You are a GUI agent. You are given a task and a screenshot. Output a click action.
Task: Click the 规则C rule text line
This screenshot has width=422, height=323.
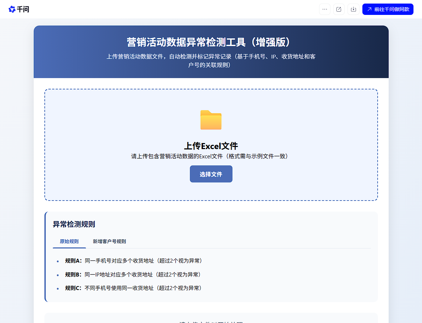coord(133,288)
